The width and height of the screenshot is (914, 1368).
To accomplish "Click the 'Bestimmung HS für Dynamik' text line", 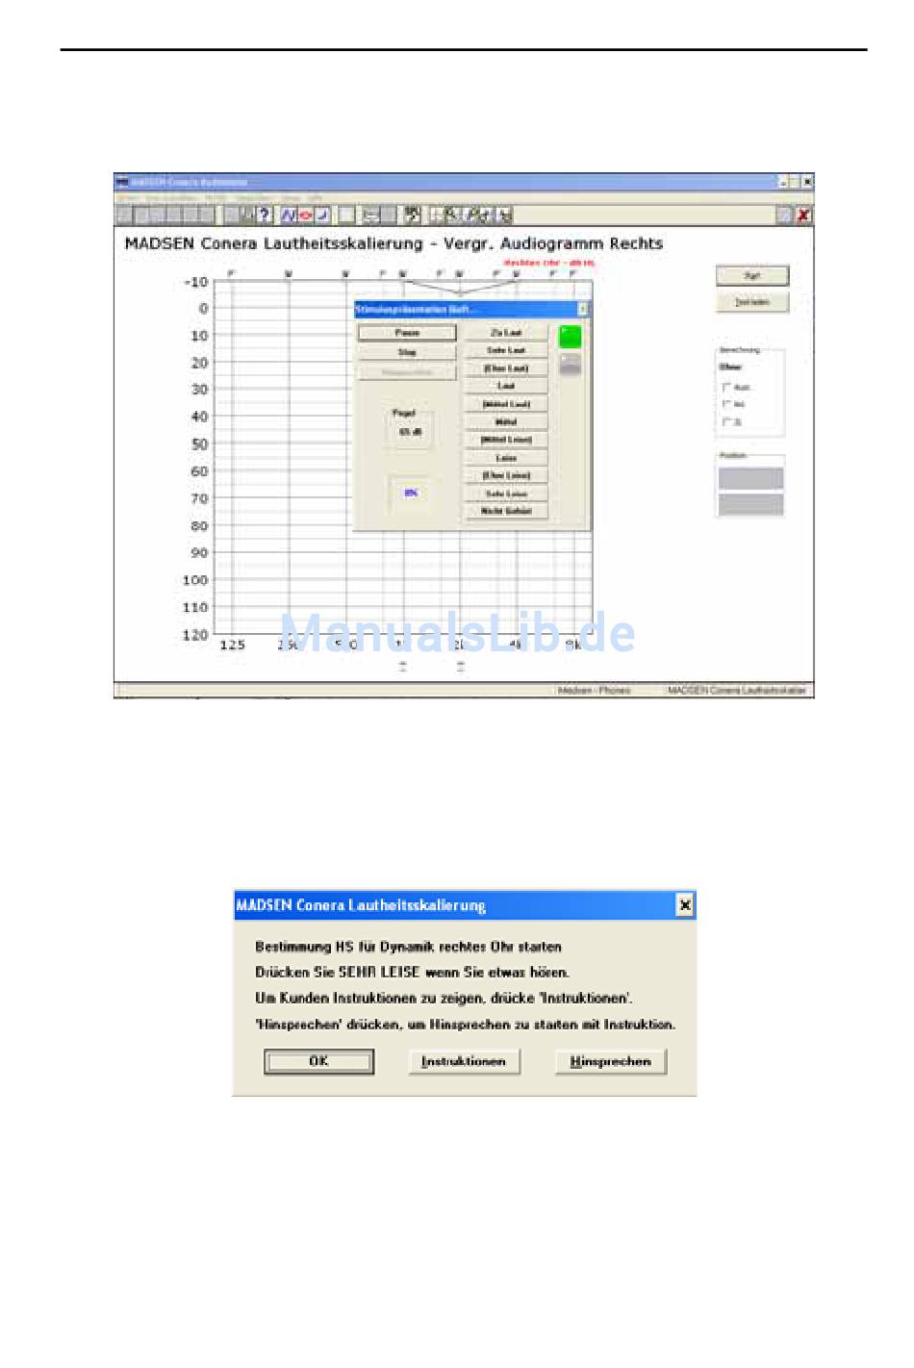I will tap(408, 947).
